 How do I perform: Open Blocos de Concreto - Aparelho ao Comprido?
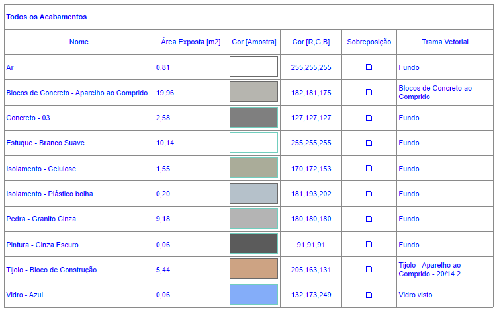77,93
